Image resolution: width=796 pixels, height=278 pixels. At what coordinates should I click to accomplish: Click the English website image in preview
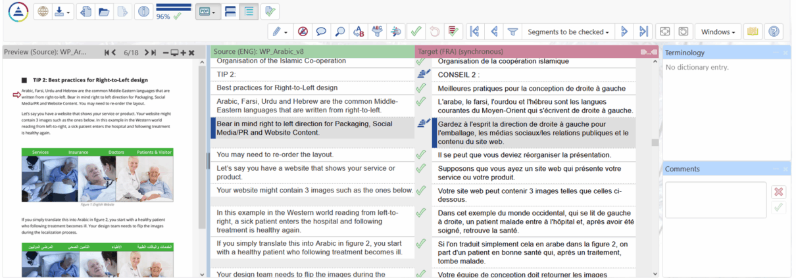coord(97,174)
